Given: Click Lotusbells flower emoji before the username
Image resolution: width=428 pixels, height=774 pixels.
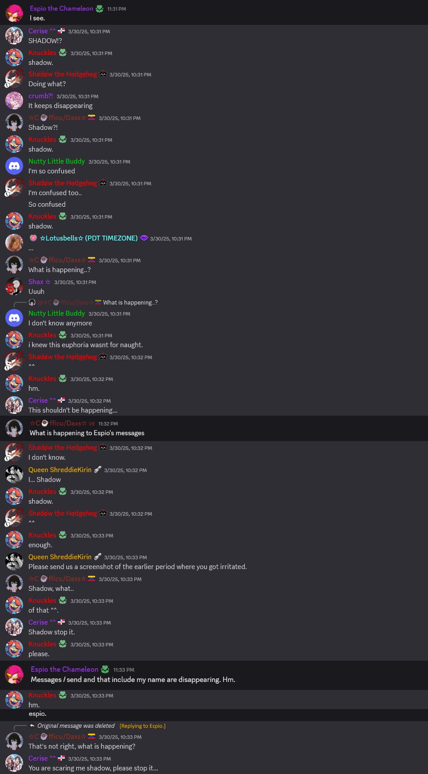Looking at the screenshot, I should (x=33, y=238).
